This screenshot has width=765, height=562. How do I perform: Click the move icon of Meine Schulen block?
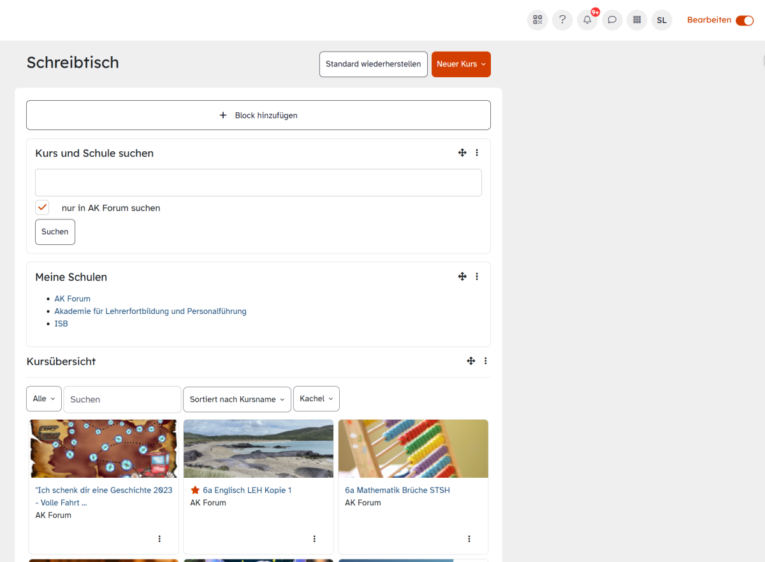pyautogui.click(x=462, y=276)
